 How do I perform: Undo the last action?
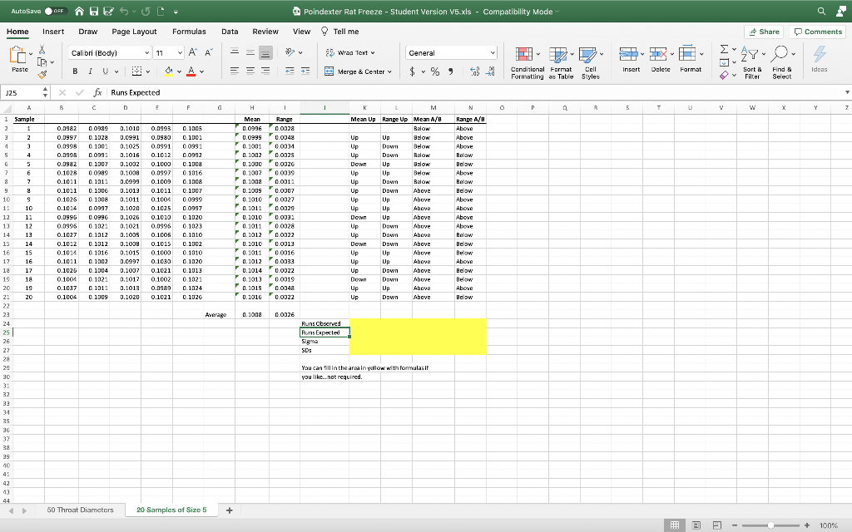tap(124, 12)
